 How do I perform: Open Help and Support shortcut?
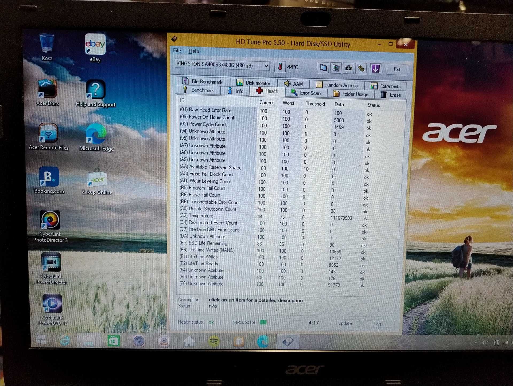[x=96, y=93]
